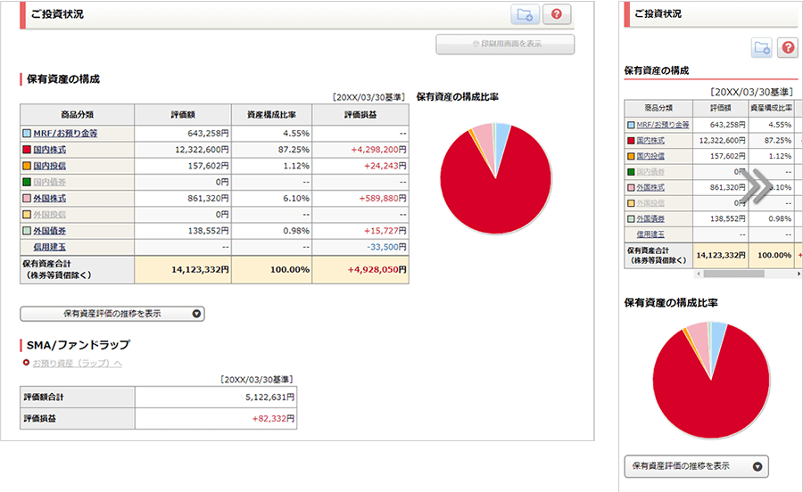
Task: Click the folder icon in the narrow mobile view
Action: (x=762, y=48)
